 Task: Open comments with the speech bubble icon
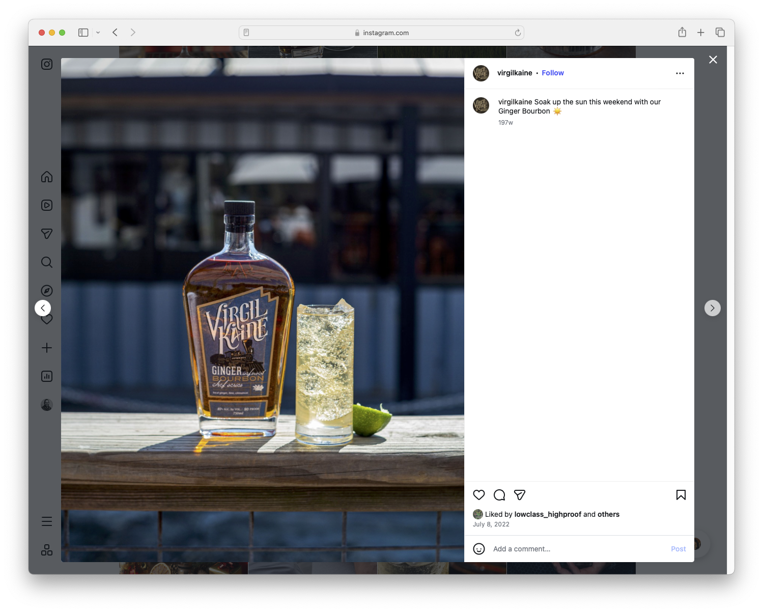pyautogui.click(x=499, y=494)
